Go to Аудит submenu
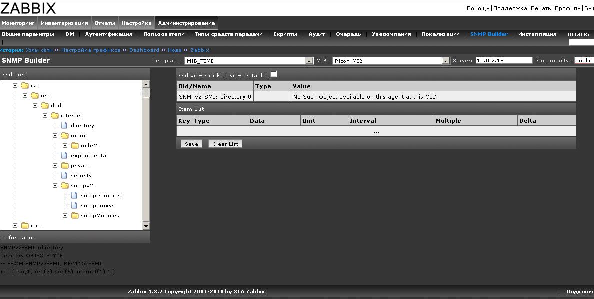Image resolution: width=594 pixels, height=299 pixels. point(317,34)
